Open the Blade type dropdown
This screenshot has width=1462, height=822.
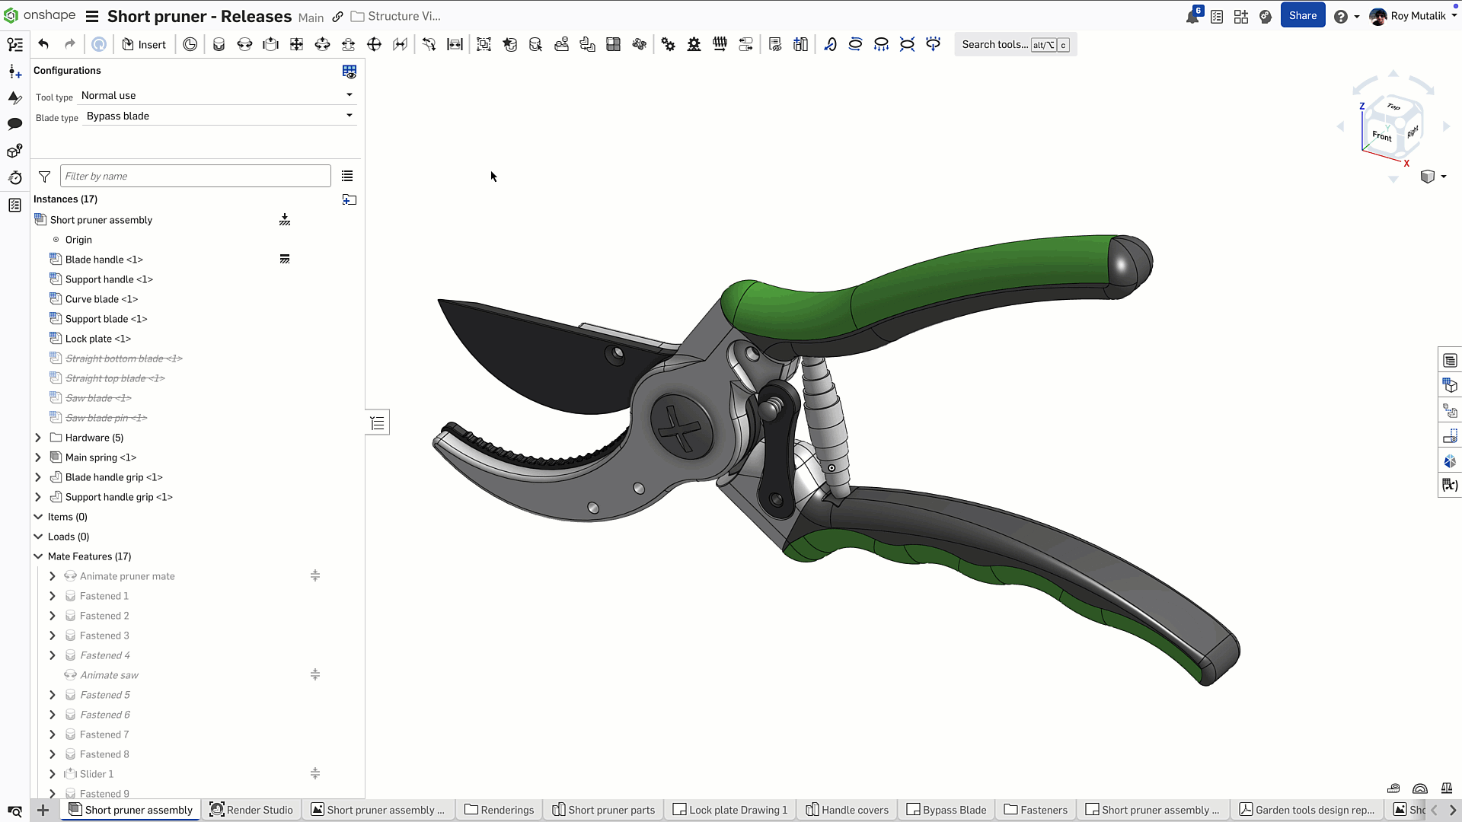click(219, 116)
